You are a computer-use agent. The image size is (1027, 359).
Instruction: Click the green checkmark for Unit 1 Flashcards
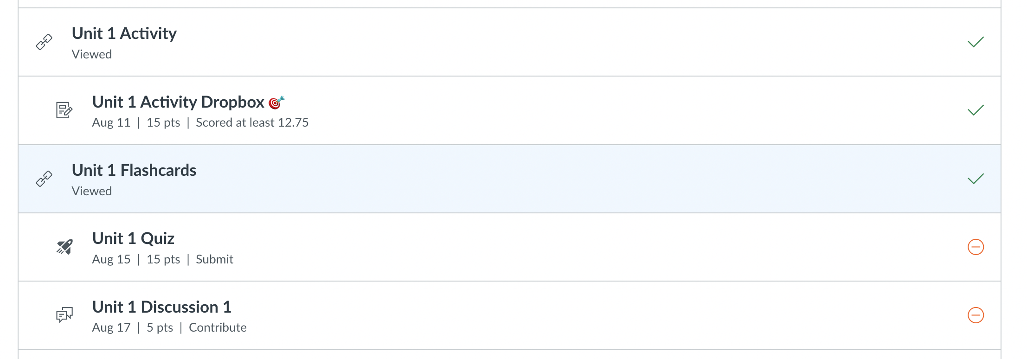976,179
